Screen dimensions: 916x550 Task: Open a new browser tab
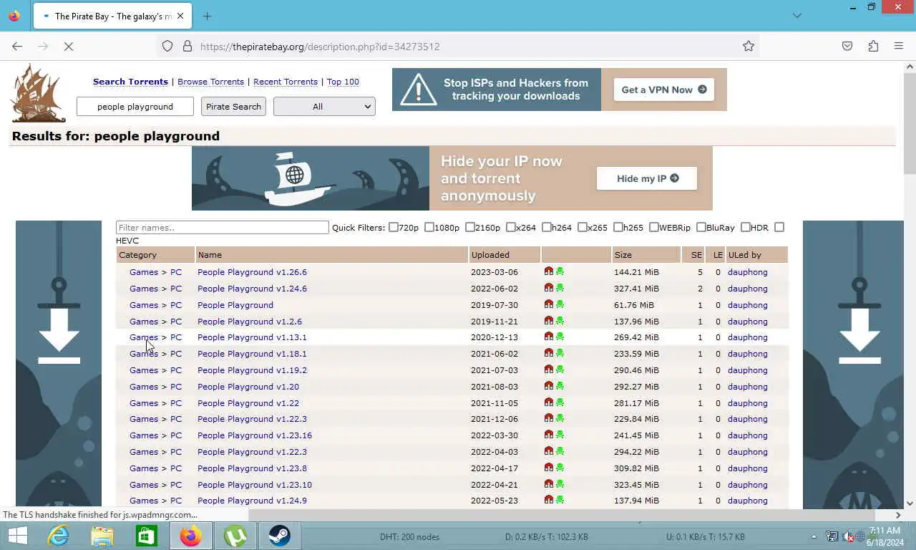click(207, 16)
